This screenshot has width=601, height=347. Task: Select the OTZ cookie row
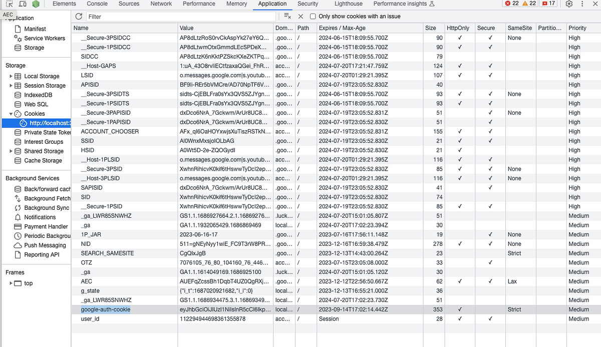336,262
